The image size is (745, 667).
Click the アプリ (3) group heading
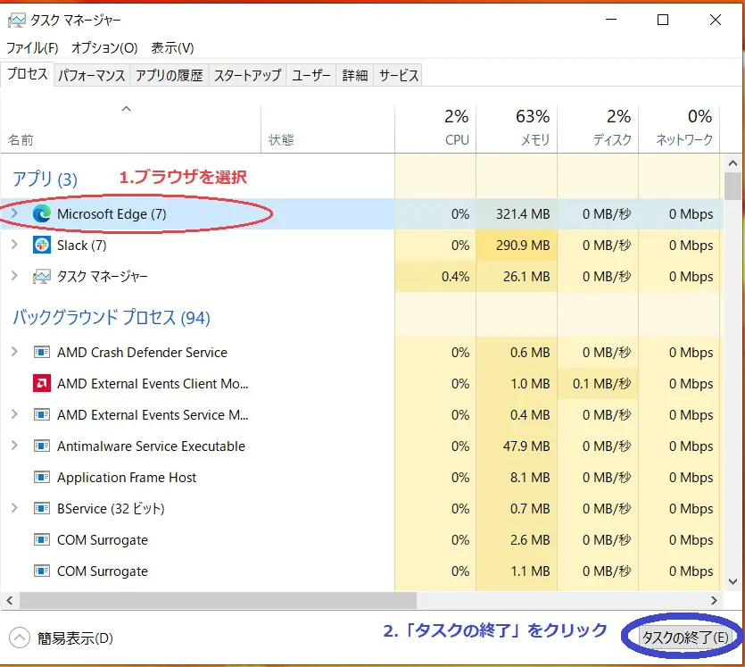tap(45, 179)
